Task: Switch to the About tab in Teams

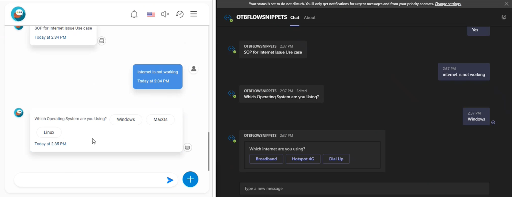Action: click(x=310, y=18)
